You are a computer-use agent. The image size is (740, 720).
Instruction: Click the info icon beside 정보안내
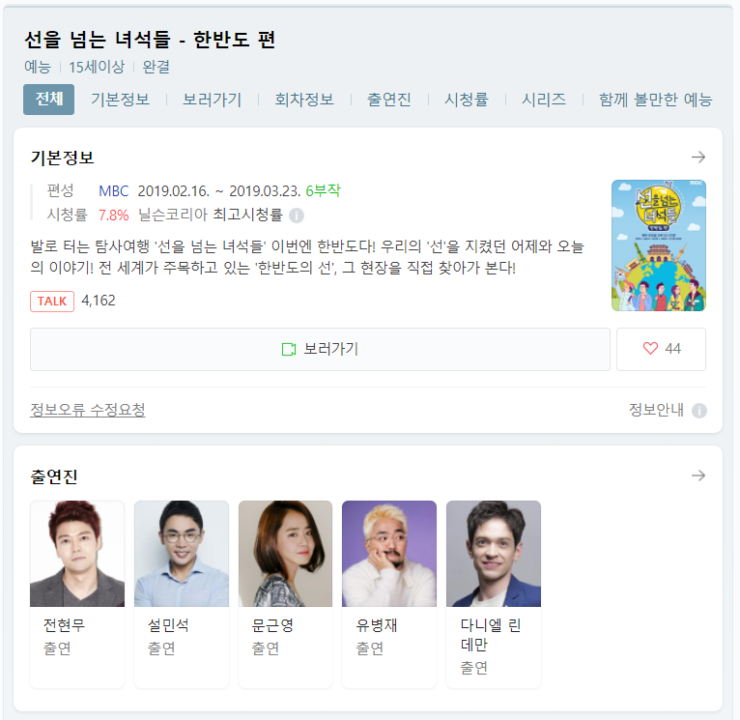[698, 411]
